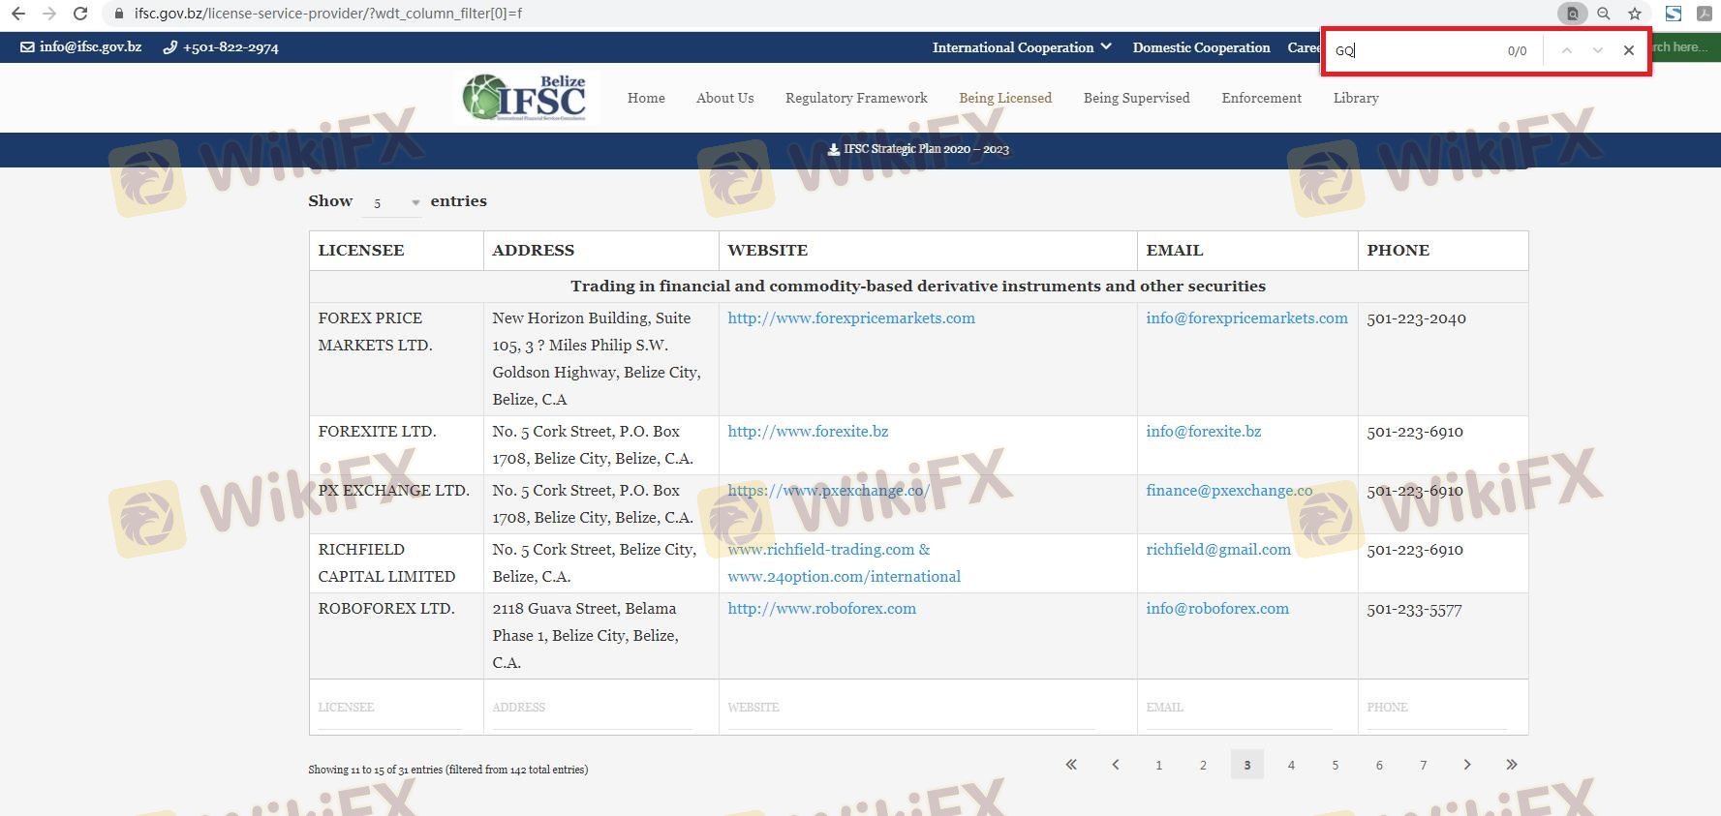Open the Being Supervised menu
The height and width of the screenshot is (816, 1721).
click(1136, 98)
